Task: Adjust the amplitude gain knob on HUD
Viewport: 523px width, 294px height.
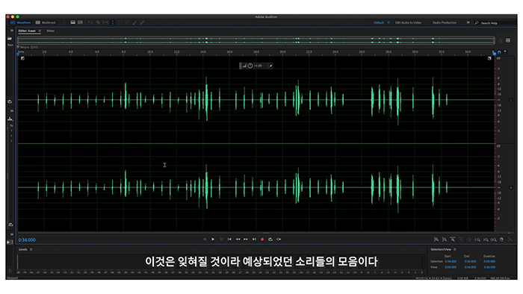Action: (x=250, y=66)
